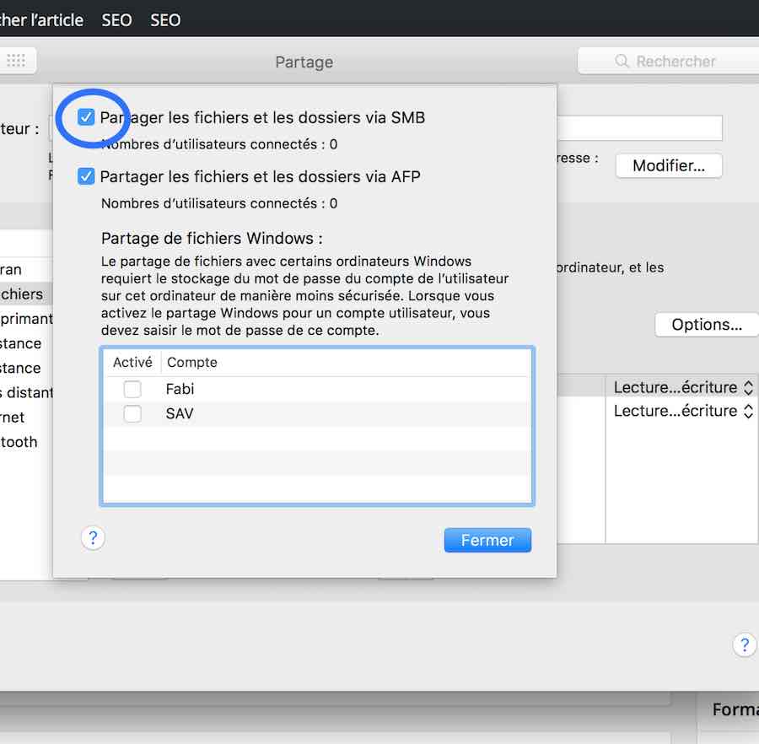Screen dimensions: 759x744
Task: Open first Lecture...écriture permission dropdown
Action: click(x=683, y=387)
